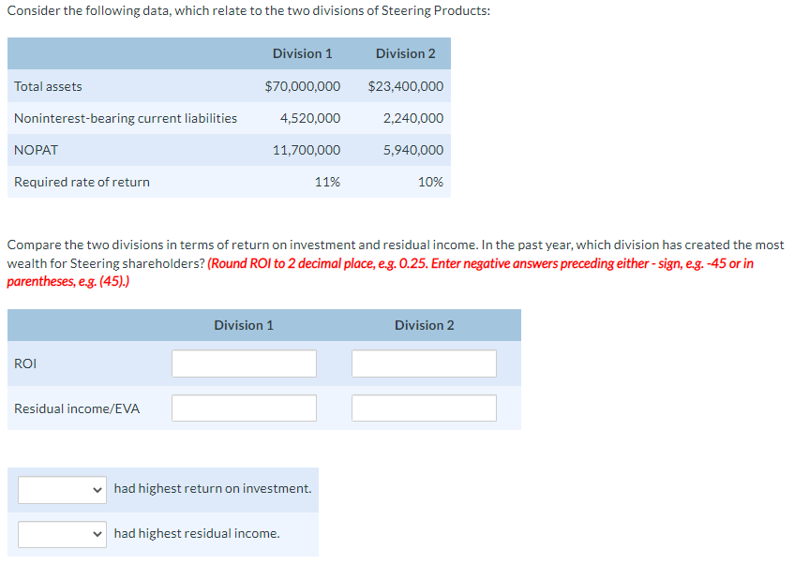Select the Residual income/EVA field for Division 2
The image size is (794, 564).
pos(424,408)
